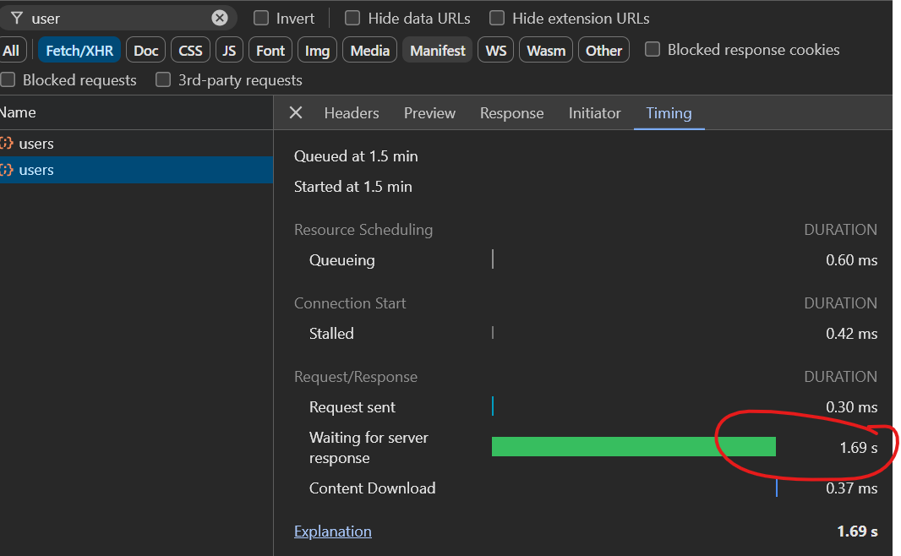This screenshot has width=901, height=556.
Task: Enable the Invert checkbox
Action: [x=262, y=18]
